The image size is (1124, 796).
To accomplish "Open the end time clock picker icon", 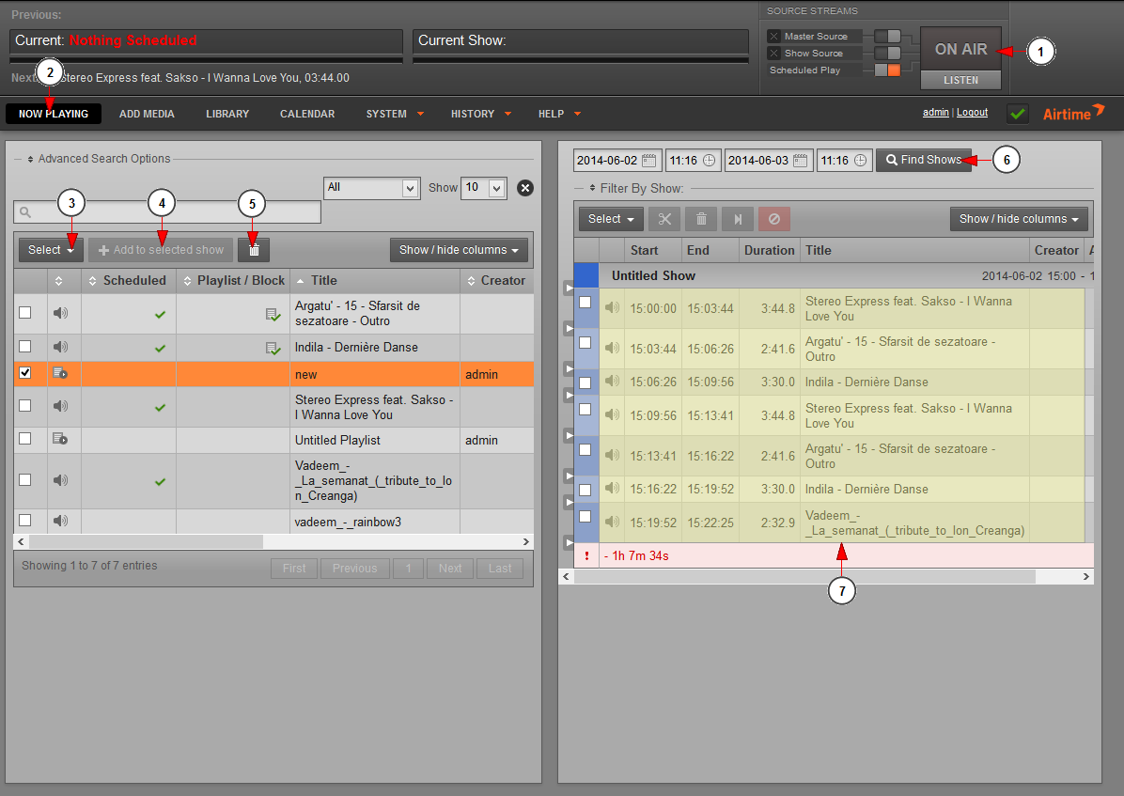I will click(x=860, y=161).
